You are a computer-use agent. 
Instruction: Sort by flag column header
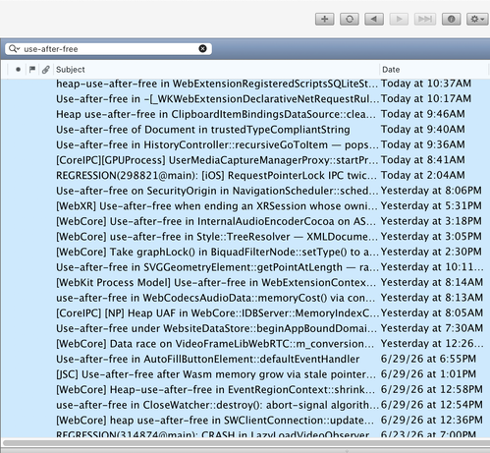[x=32, y=69]
